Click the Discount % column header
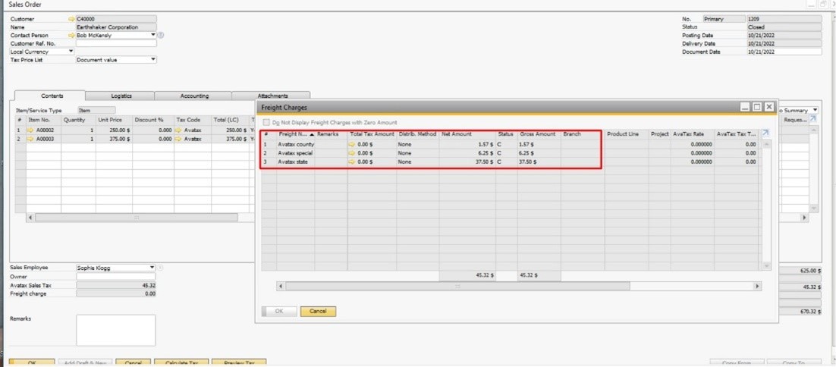The image size is (836, 367). point(153,120)
